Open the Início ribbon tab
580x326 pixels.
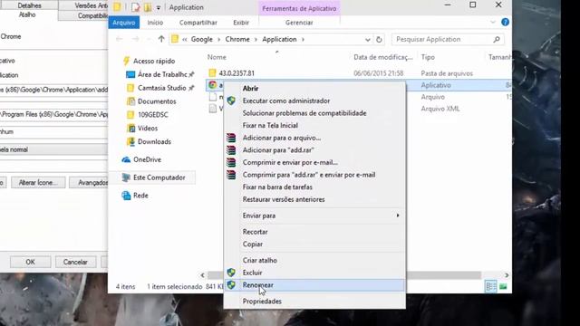tap(155, 23)
